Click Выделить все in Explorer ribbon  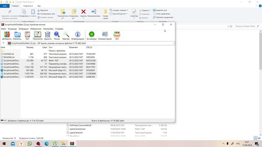click(x=160, y=10)
